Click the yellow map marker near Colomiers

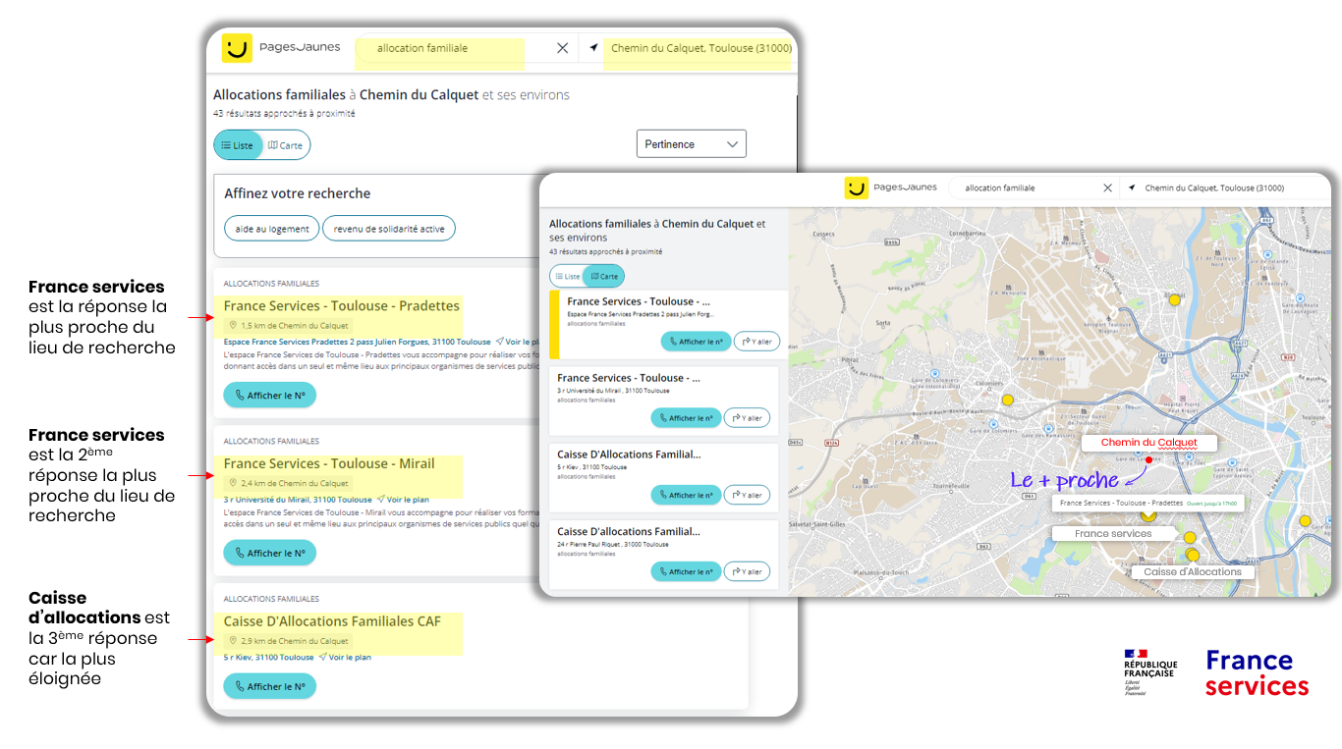[x=1007, y=400]
